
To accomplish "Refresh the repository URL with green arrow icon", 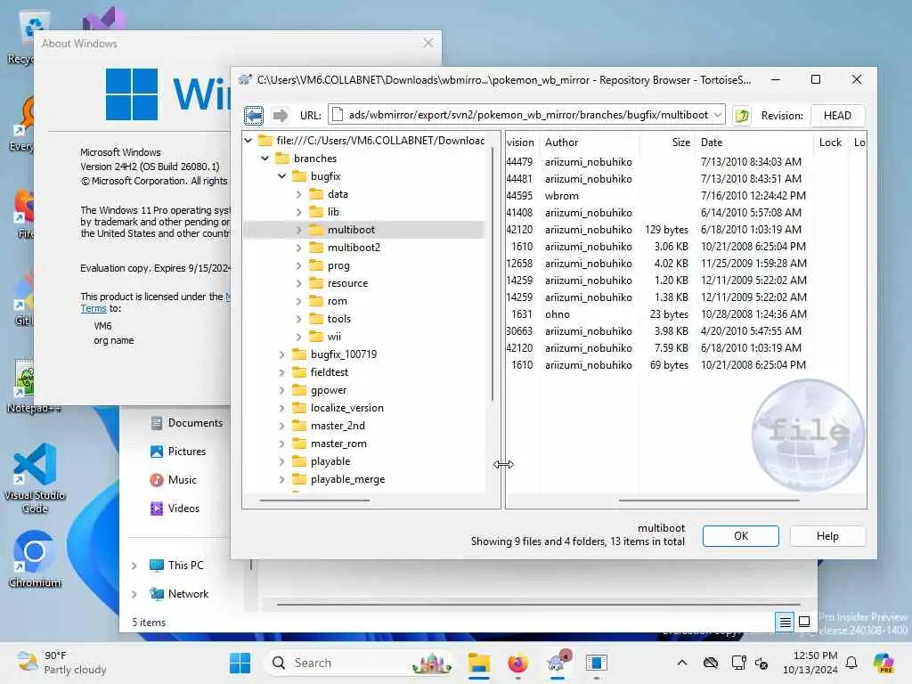I will 742,115.
